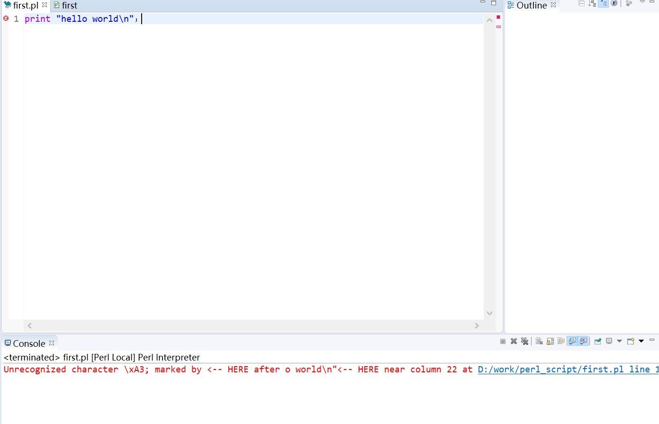
Task: Clear the Console output
Action: click(x=539, y=341)
